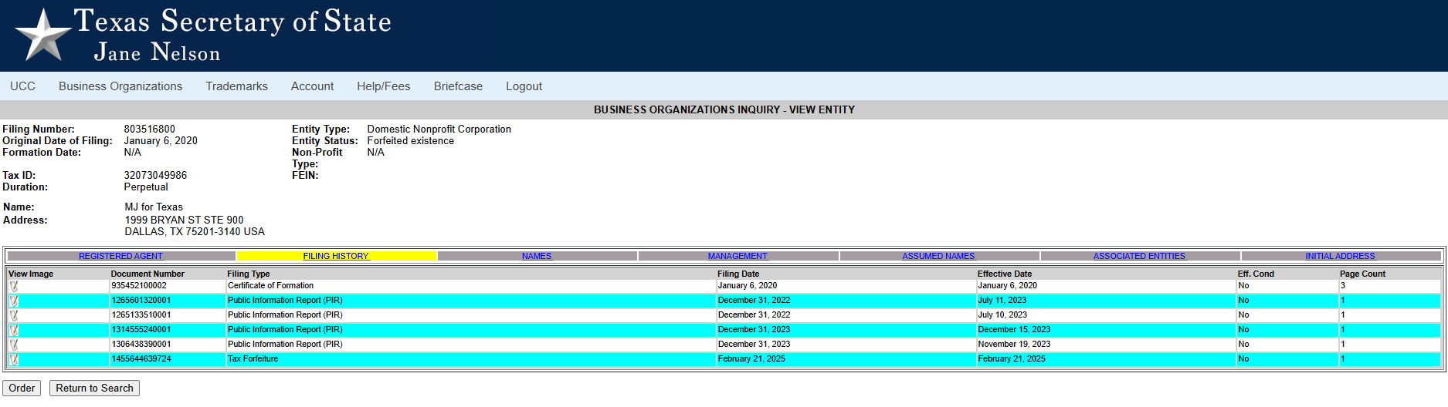
Task: View image for document 1306438390001
Action: coord(14,345)
